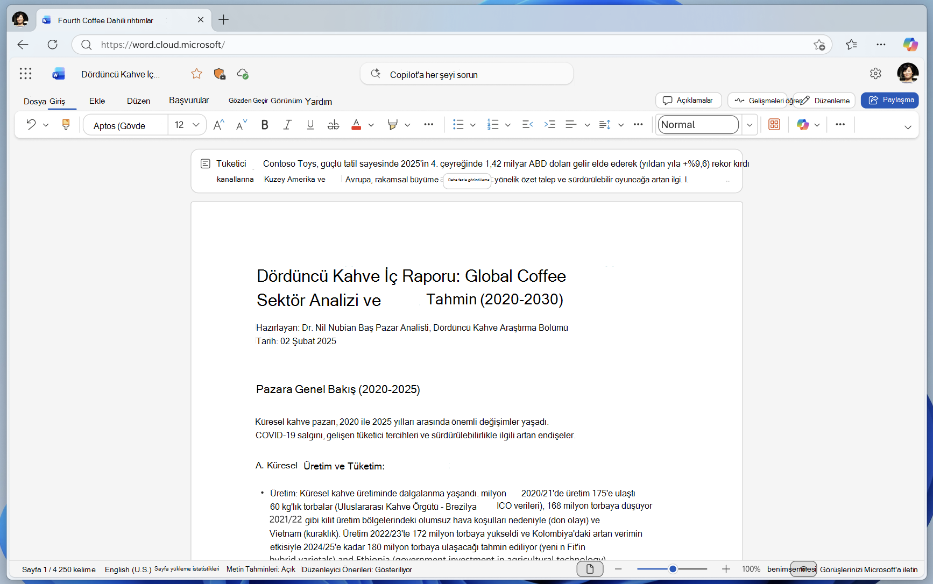This screenshot has width=933, height=584.
Task: Open the sensitivity shield icon
Action: tap(220, 74)
